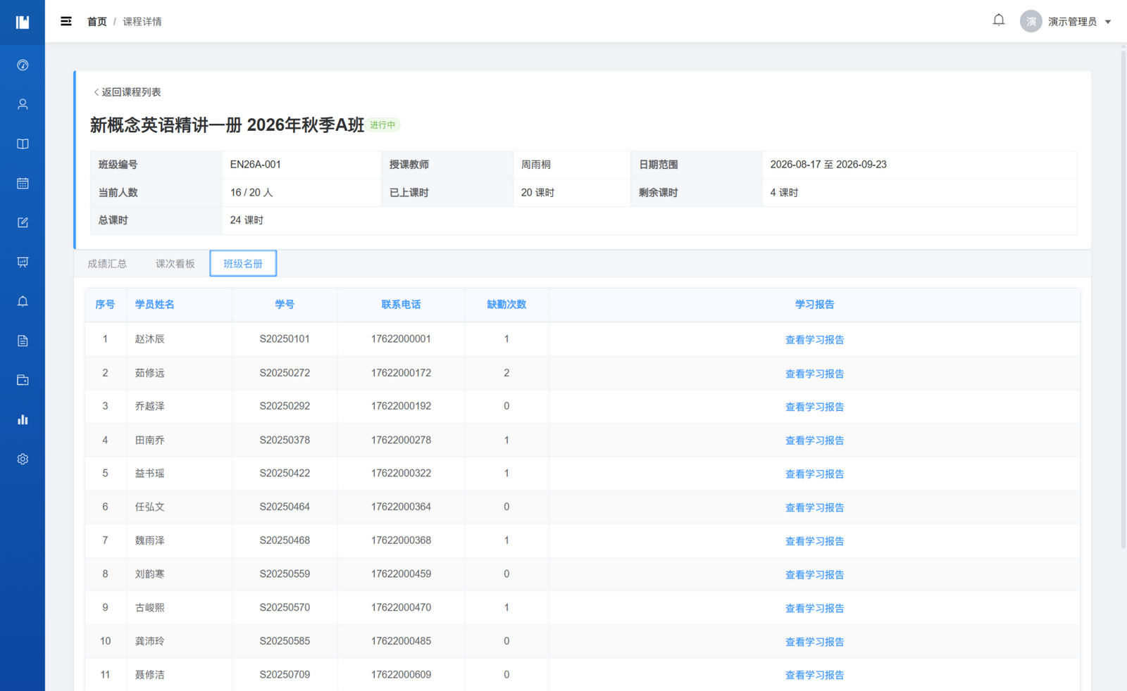Open 查看学习报告 for 龚沛玲

click(x=814, y=642)
